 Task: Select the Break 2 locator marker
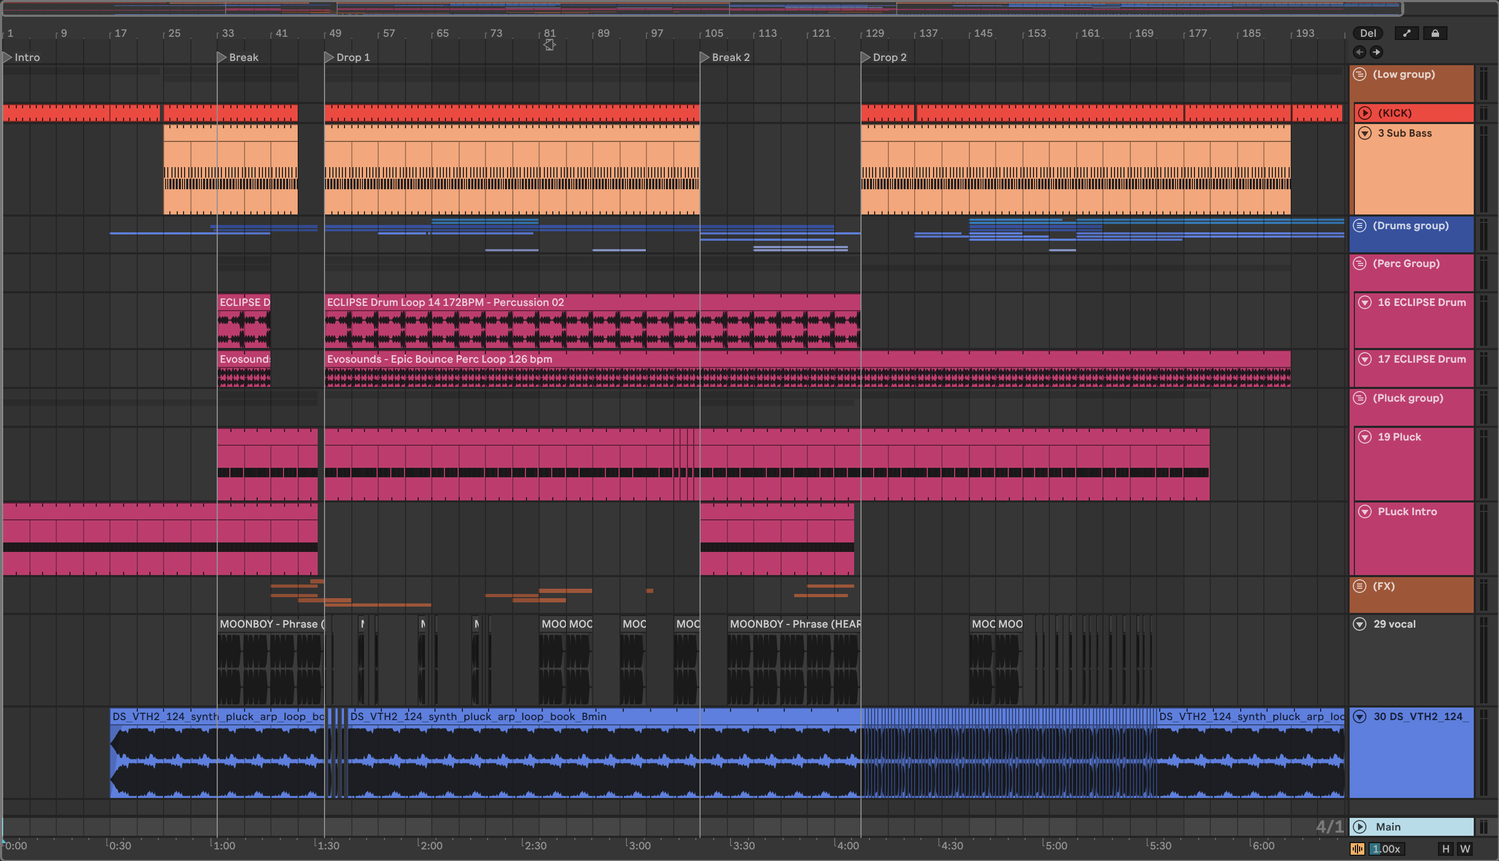(705, 57)
